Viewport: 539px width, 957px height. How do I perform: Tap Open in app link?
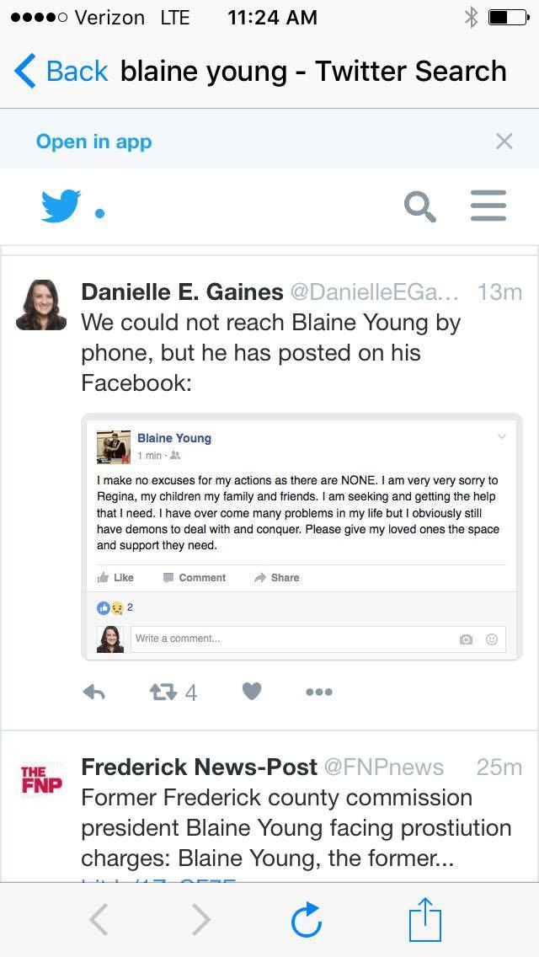click(93, 142)
